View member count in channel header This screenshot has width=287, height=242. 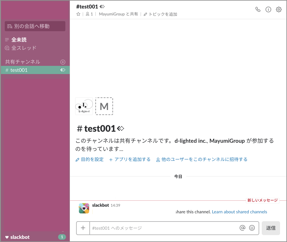pyautogui.click(x=89, y=14)
